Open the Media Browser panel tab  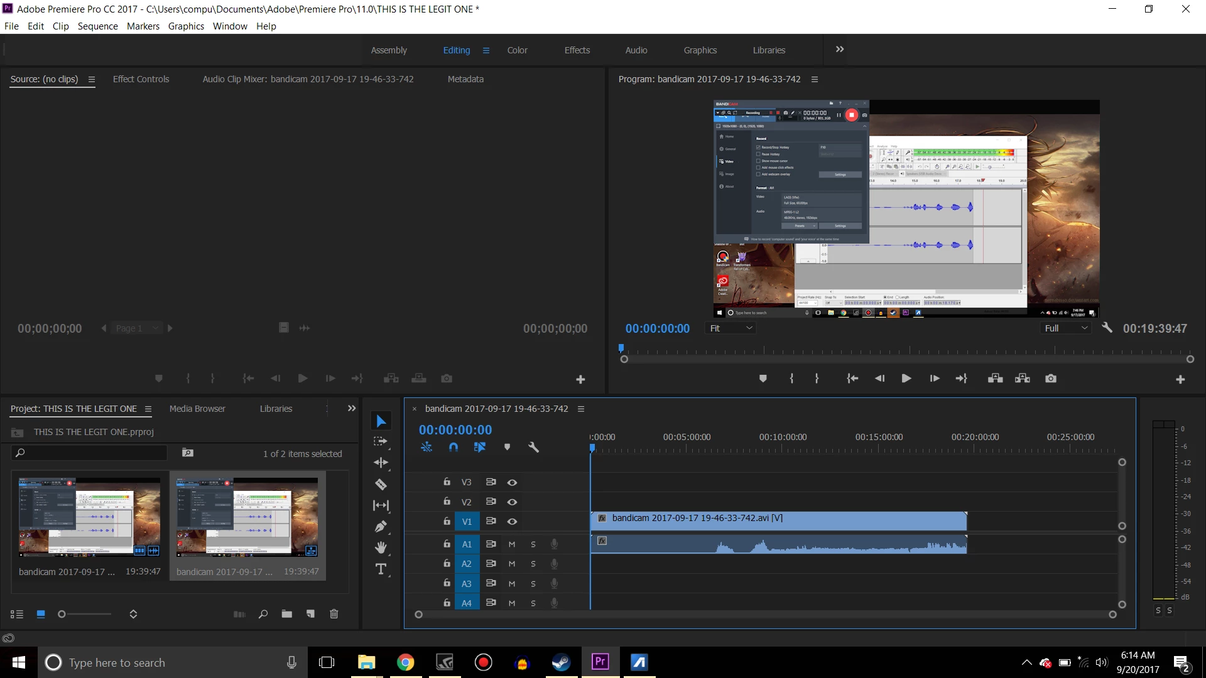(197, 409)
